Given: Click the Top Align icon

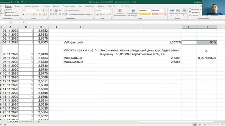Looking at the screenshot, I should coord(51,10).
